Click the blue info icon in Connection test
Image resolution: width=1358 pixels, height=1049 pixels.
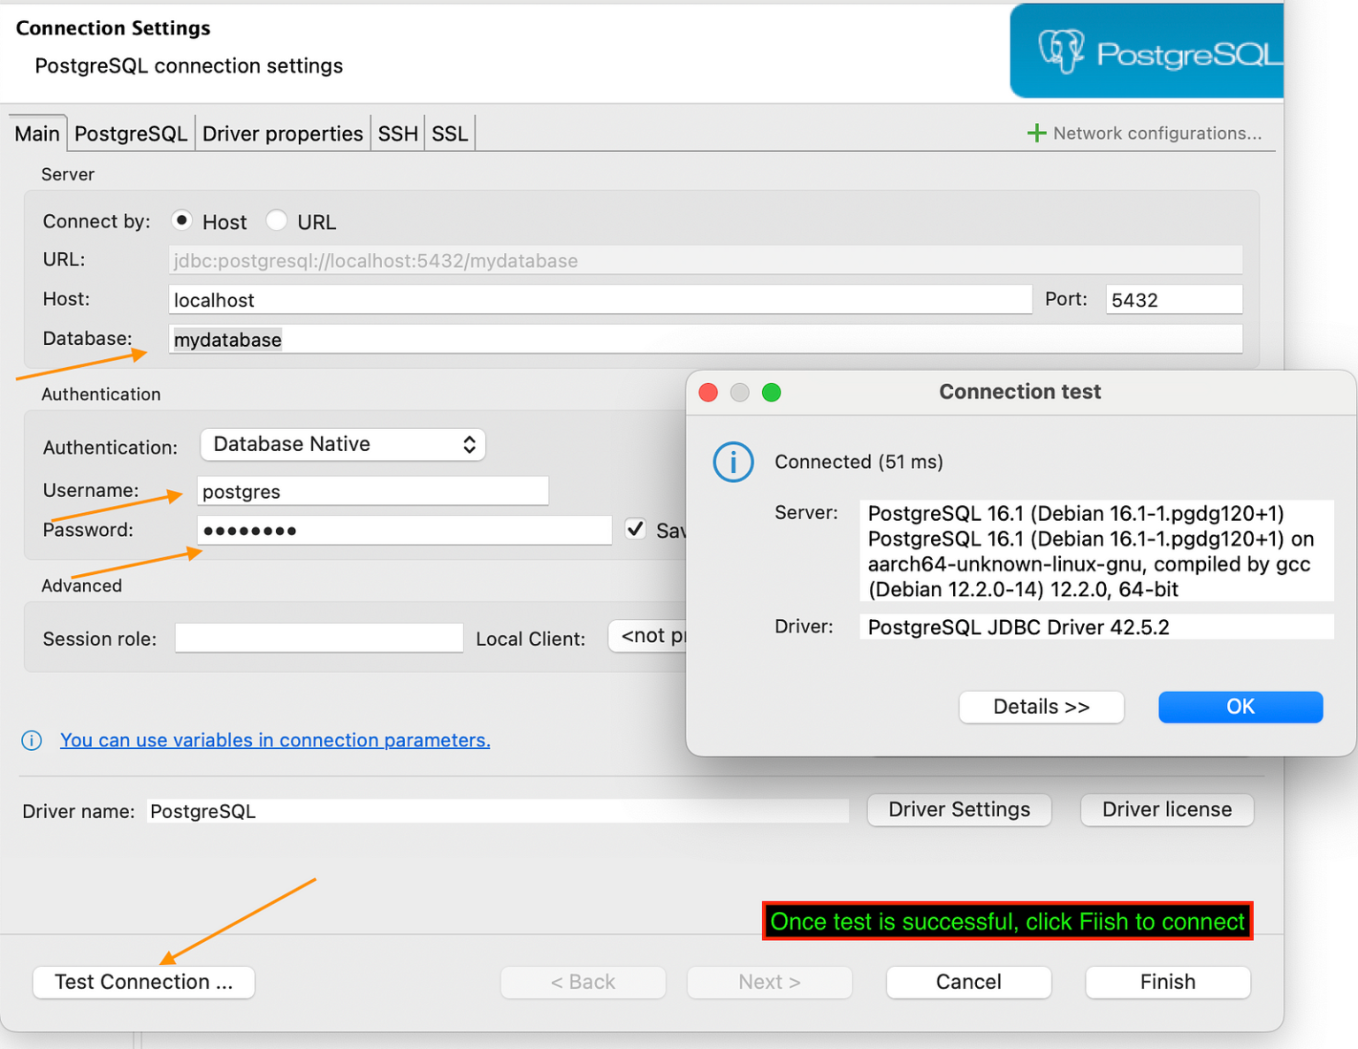click(733, 463)
